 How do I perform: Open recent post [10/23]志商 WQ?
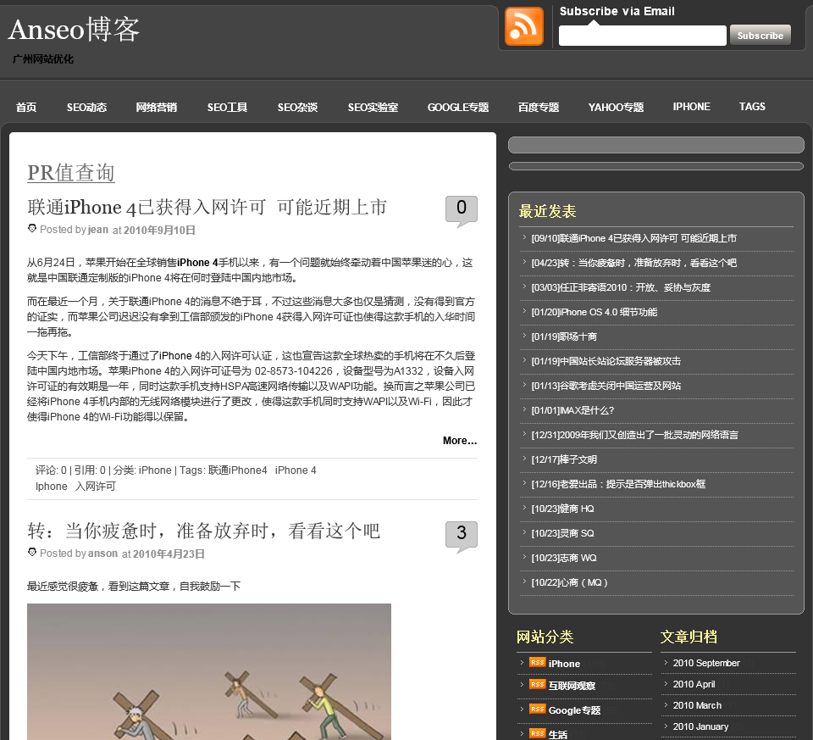[x=564, y=558]
